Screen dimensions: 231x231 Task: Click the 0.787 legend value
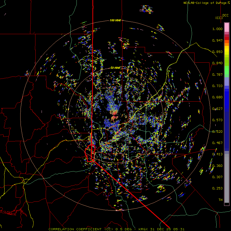click(x=217, y=74)
